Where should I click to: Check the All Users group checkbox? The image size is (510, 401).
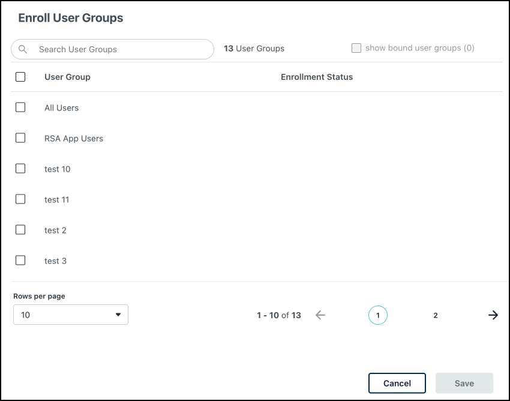20,107
